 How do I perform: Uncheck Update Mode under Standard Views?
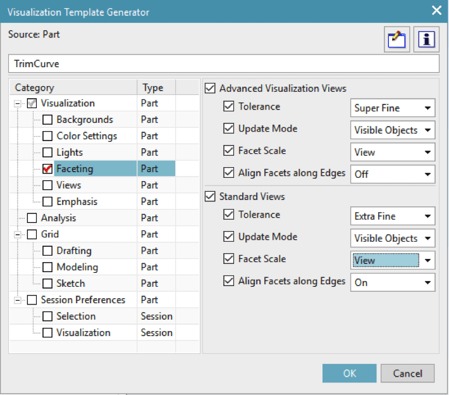pyautogui.click(x=228, y=237)
